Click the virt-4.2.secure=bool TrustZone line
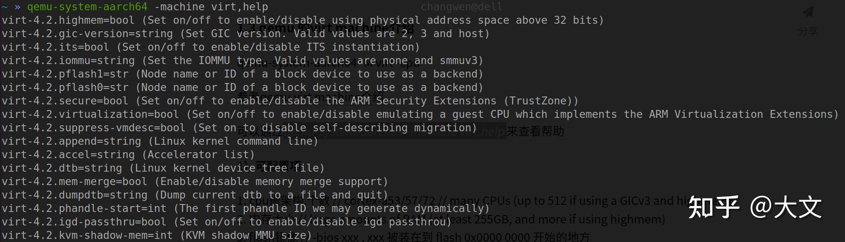 coord(290,101)
